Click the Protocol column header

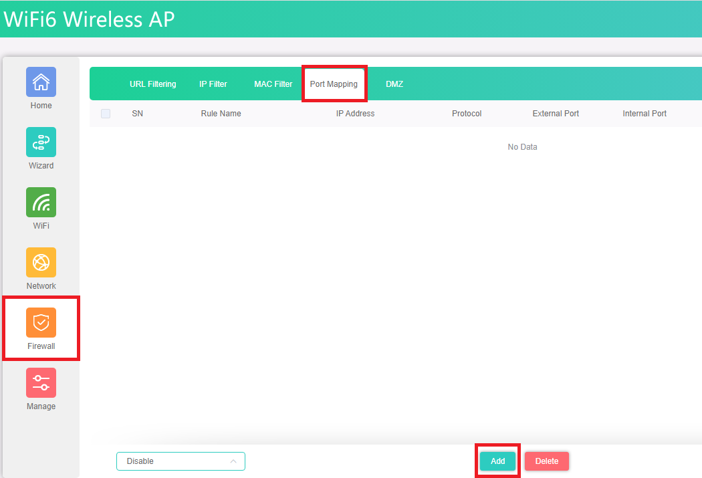467,114
